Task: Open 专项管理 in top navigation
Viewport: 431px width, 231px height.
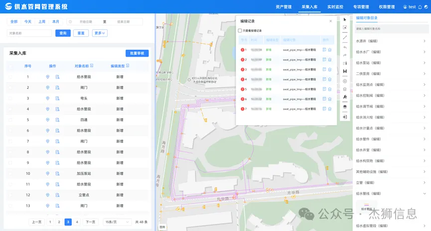Action: [361, 7]
